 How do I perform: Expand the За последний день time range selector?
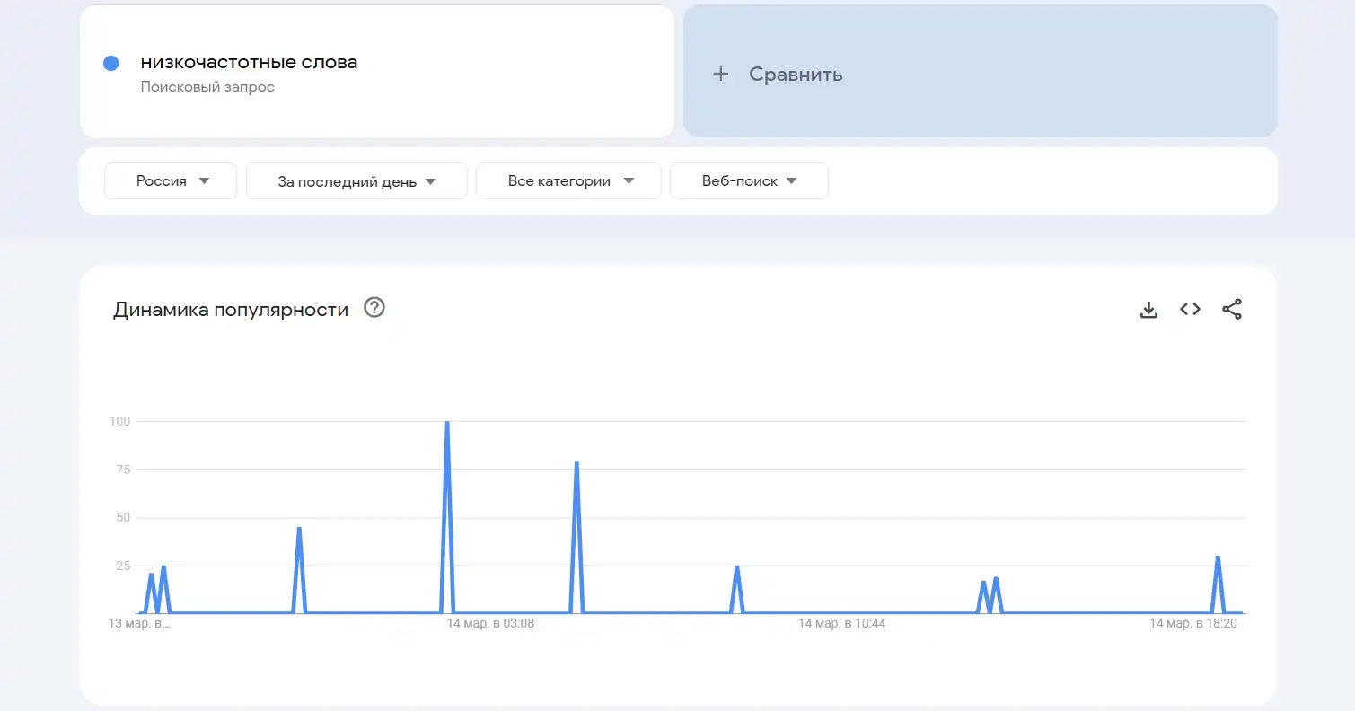(x=356, y=180)
